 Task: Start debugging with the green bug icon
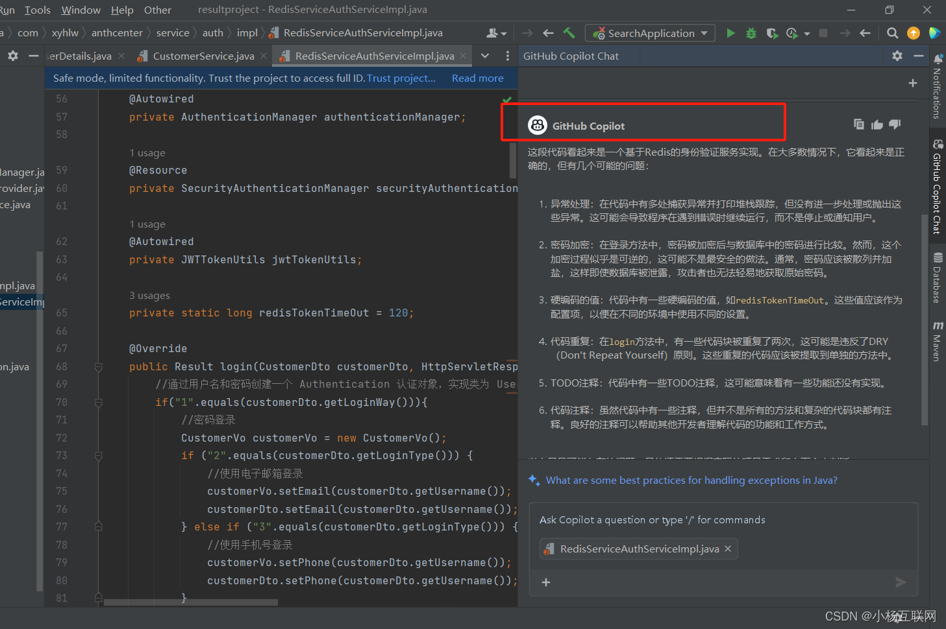[x=751, y=33]
